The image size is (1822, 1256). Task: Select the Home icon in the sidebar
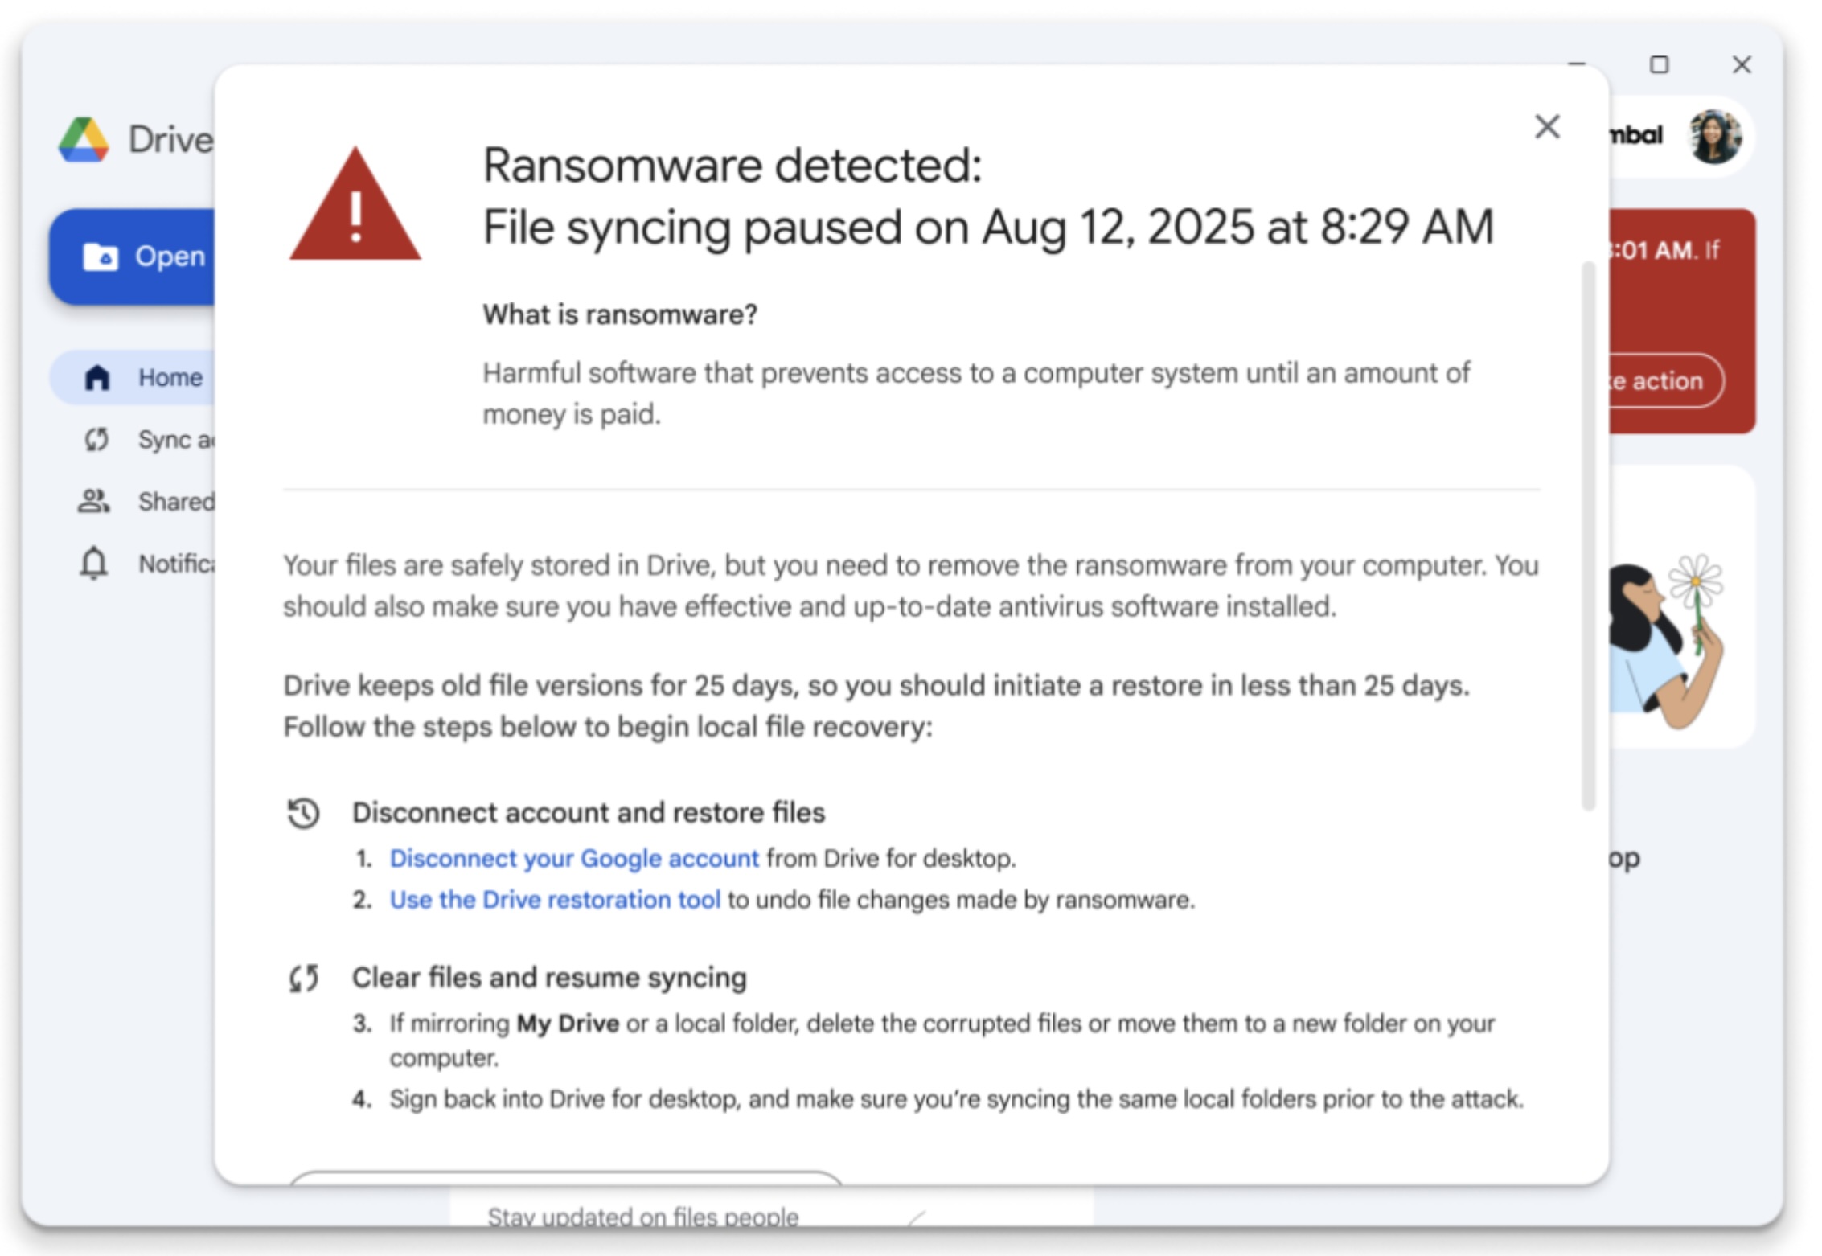(97, 376)
